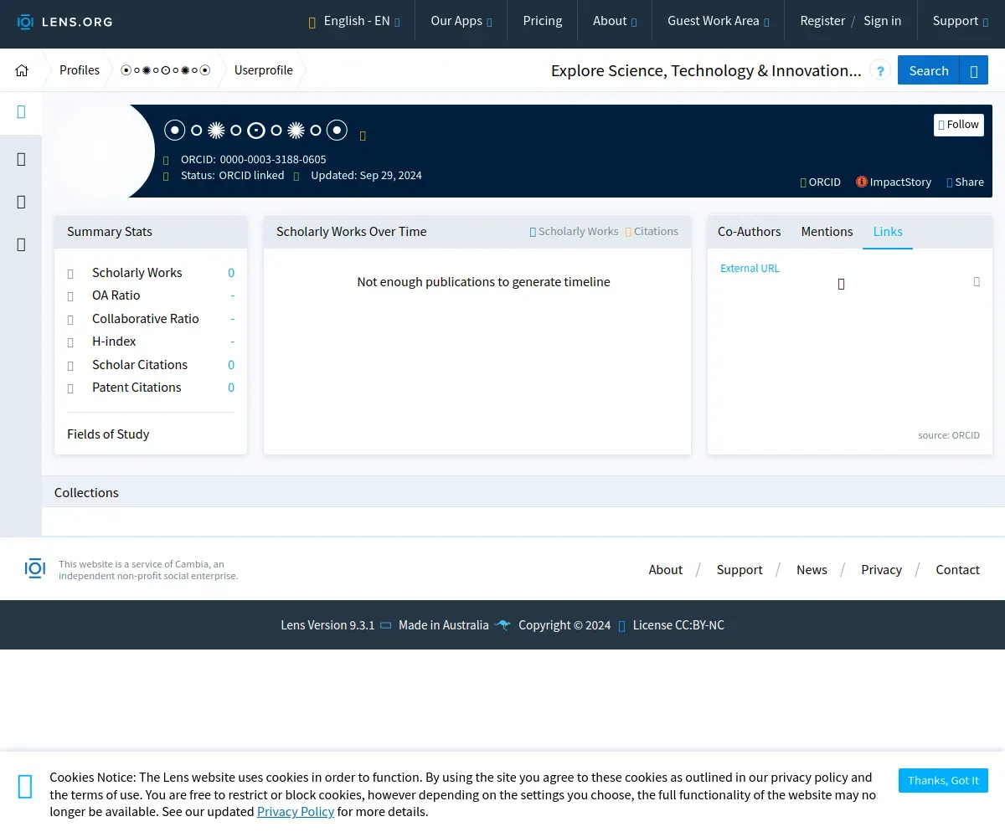This screenshot has height=837, width=1005.
Task: Dismiss cookies with Thanks, Got It
Action: (x=943, y=780)
